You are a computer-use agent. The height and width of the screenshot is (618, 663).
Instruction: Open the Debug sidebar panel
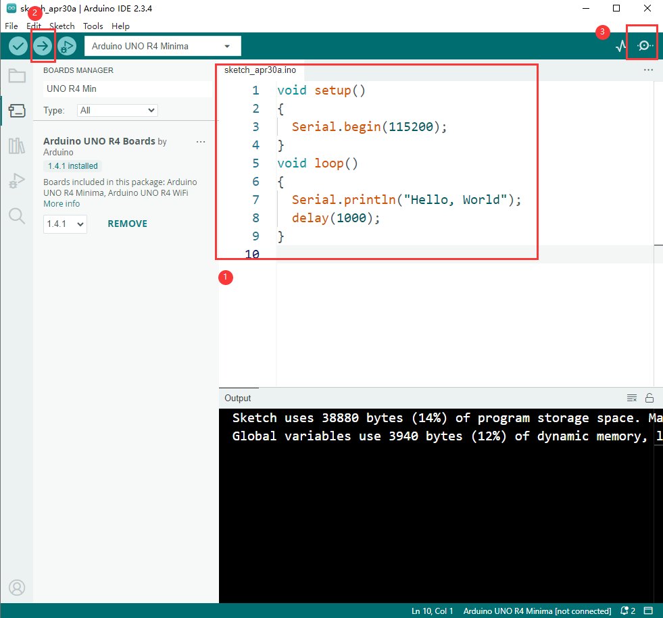17,181
